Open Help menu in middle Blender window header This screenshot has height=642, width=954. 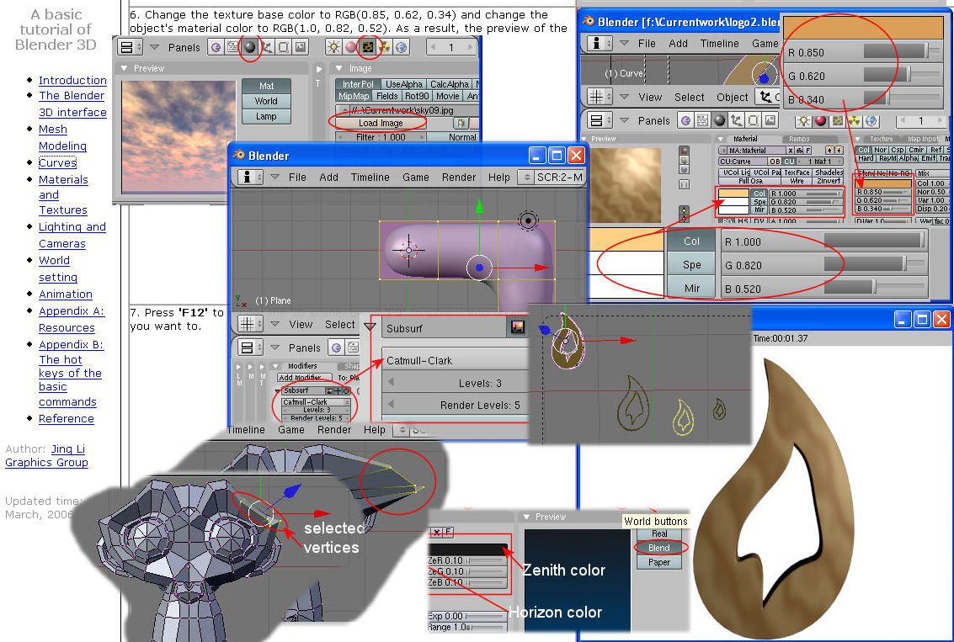click(x=499, y=177)
